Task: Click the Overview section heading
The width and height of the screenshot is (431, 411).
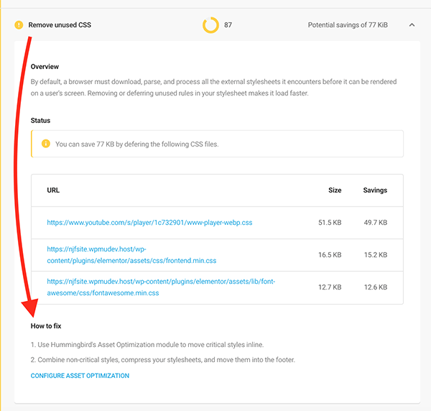Action: (x=45, y=67)
